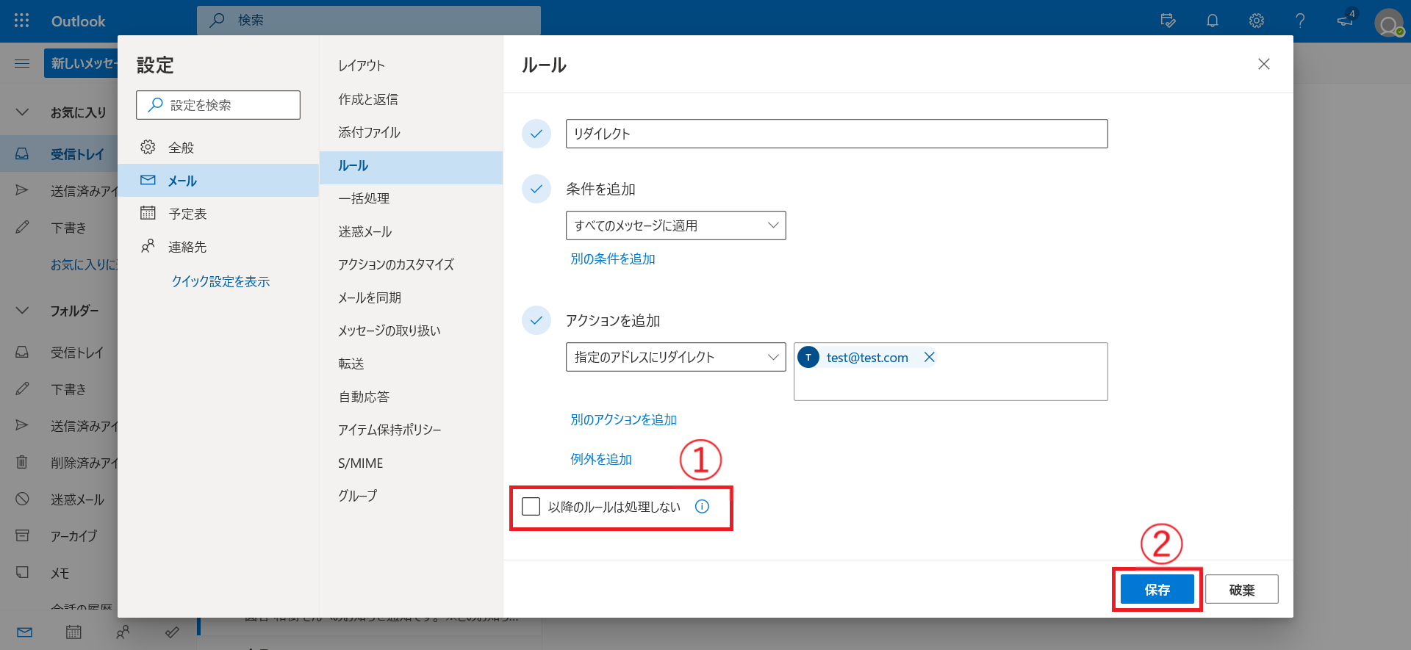Viewport: 1411px width, 650px height.
Task: Switch to calendar in bottom bar
Action: coord(73,632)
